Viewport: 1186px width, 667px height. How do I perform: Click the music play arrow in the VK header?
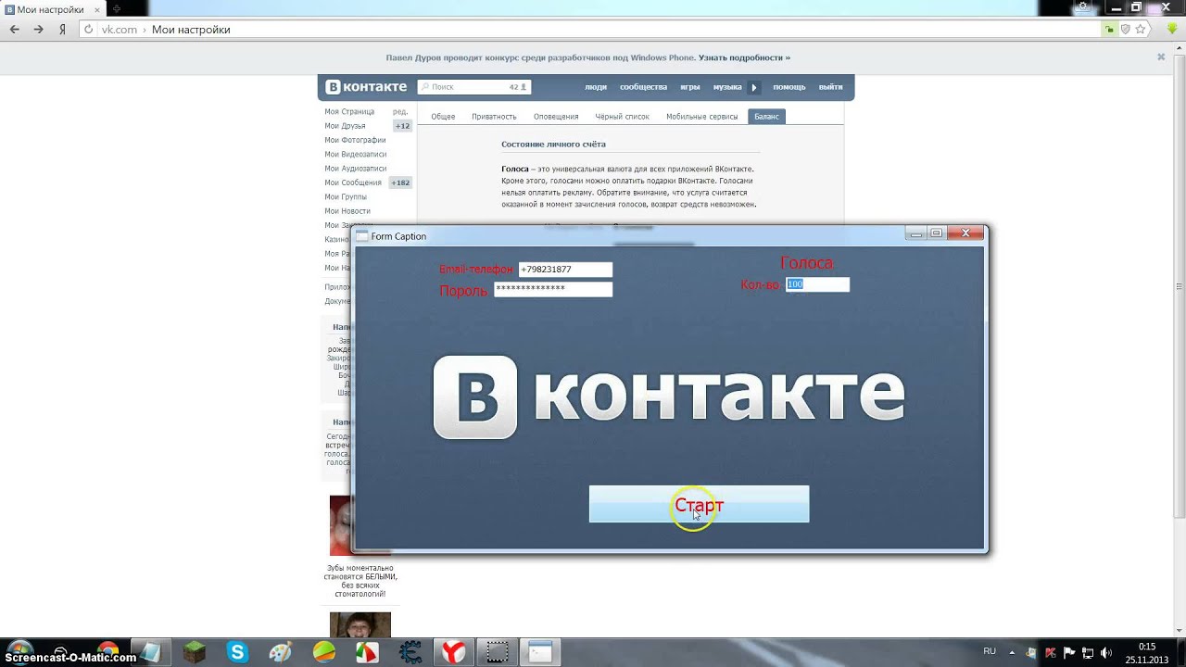coord(753,87)
